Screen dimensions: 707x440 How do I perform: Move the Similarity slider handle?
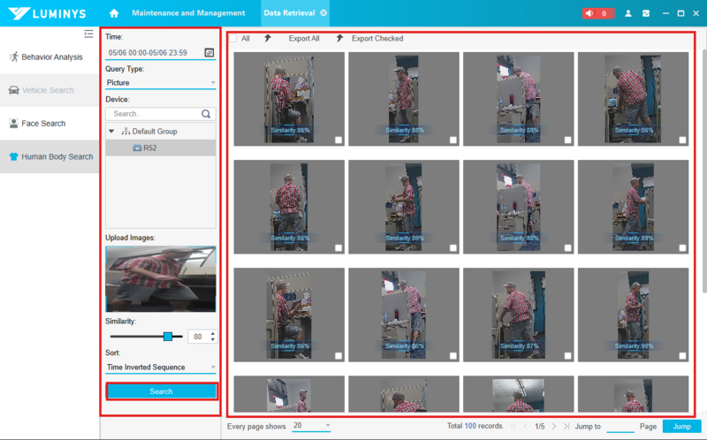pyautogui.click(x=168, y=337)
